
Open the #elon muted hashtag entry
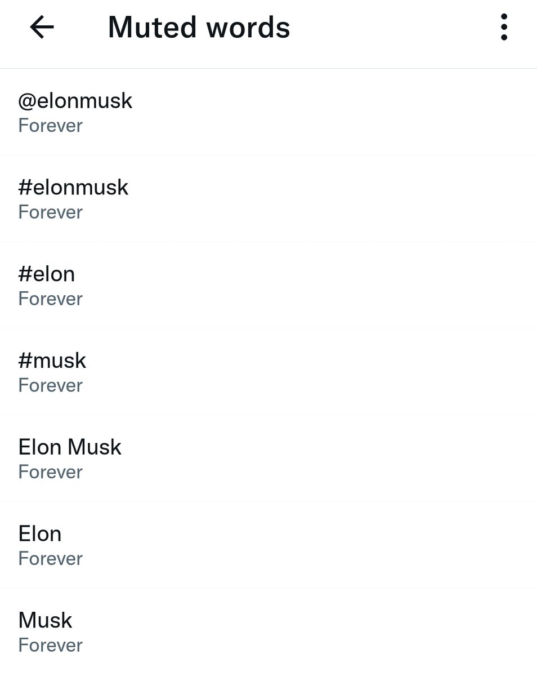[x=268, y=285]
